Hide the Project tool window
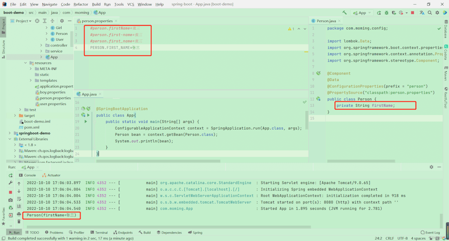Viewport: 449px width, 241px height. tap(69, 21)
